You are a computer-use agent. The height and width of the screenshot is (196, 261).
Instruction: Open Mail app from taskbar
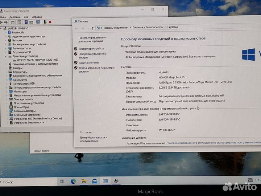coord(95,181)
